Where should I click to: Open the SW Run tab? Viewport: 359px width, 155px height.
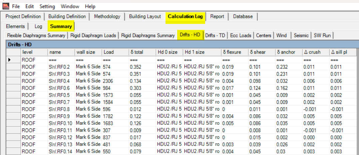[x=322, y=36]
